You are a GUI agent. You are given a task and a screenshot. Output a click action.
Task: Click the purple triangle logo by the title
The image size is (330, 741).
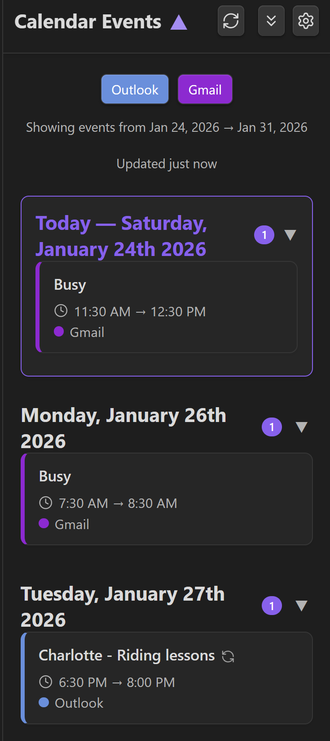(179, 22)
